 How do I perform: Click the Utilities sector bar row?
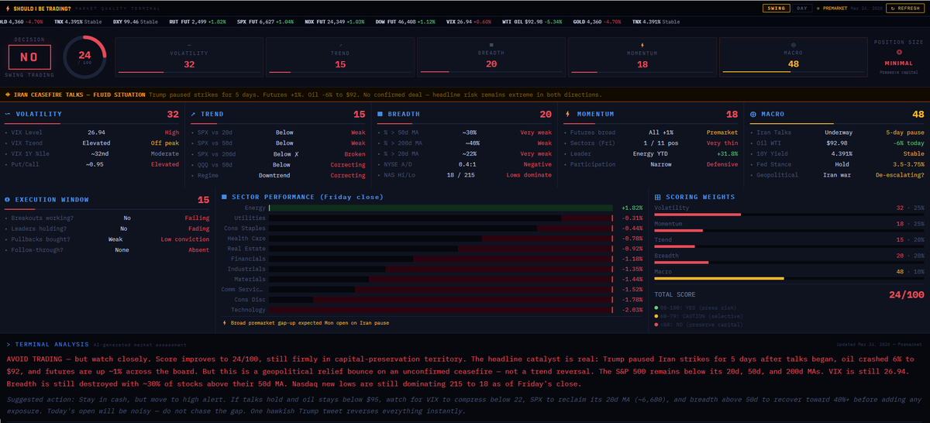tap(433, 218)
